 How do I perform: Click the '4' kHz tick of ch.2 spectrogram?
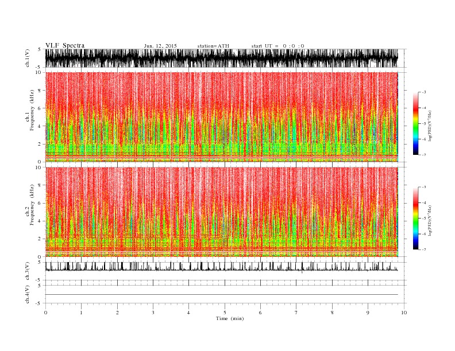click(40, 221)
